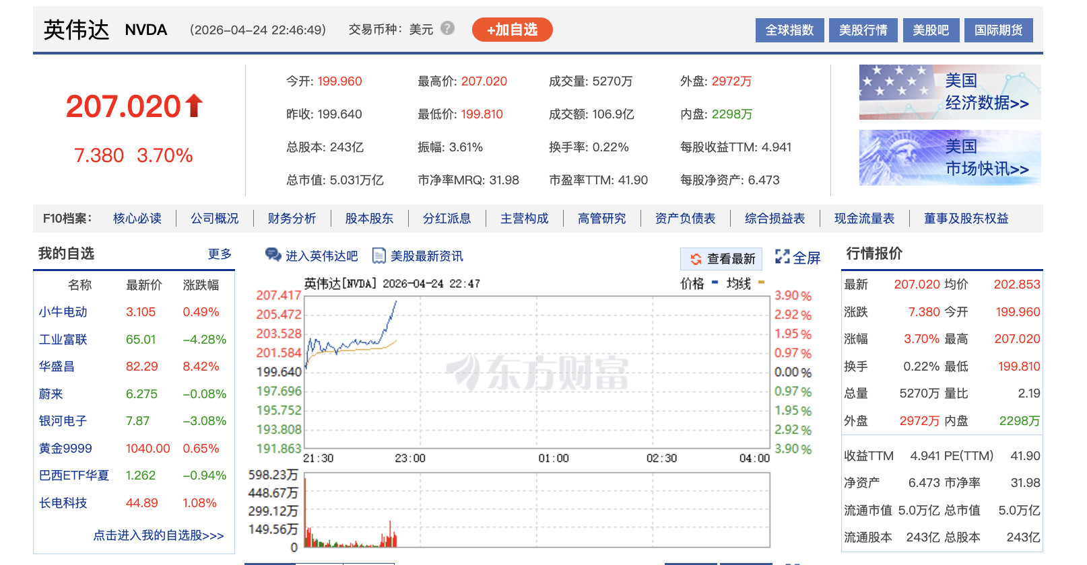Open 分红派息 F10 tab
Screen dimensions: 1087x565
coord(447,219)
